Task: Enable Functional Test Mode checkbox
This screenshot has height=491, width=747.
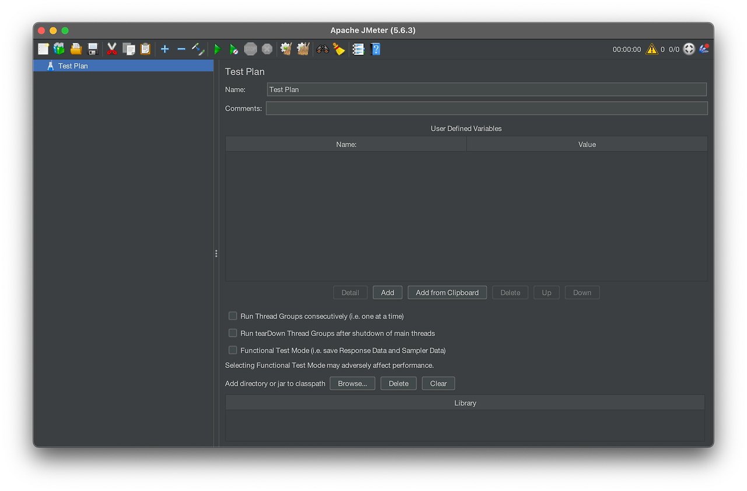Action: [233, 350]
